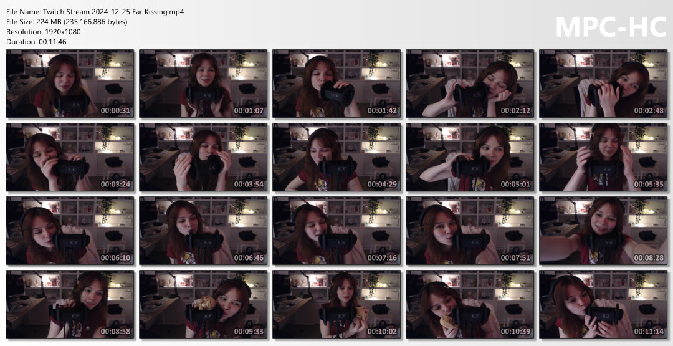Select the frame at 00:09:33
673x346 pixels.
[x=203, y=304]
